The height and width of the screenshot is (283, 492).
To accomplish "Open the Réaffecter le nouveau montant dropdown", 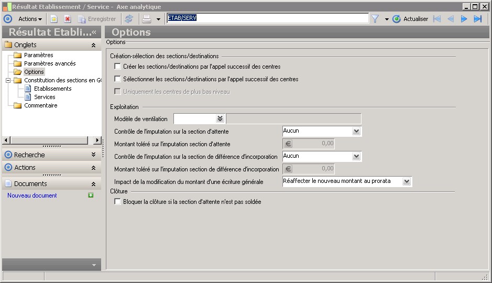I will click(407, 181).
